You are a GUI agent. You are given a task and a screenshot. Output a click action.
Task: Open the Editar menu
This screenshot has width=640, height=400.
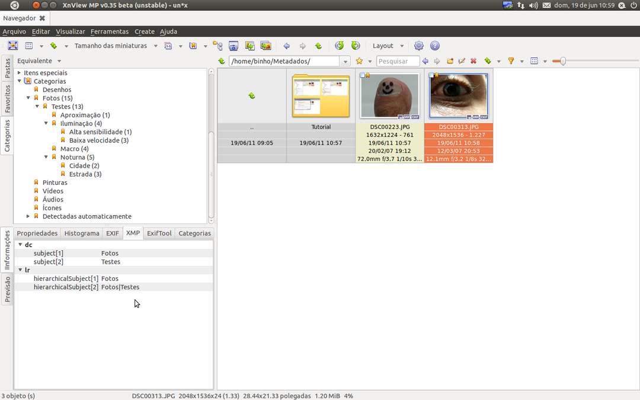coord(41,31)
